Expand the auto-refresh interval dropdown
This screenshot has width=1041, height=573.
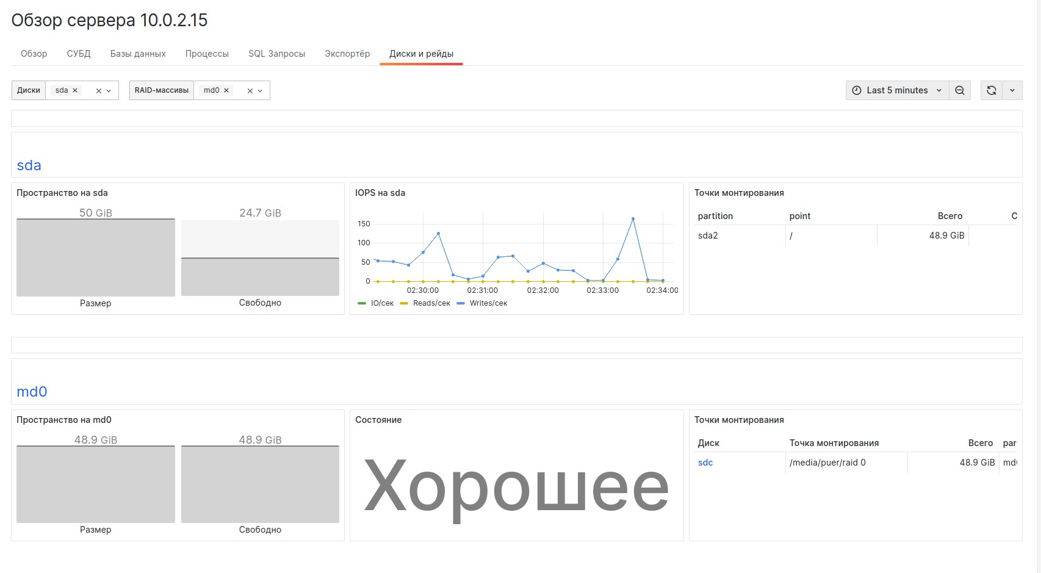pyautogui.click(x=1012, y=90)
